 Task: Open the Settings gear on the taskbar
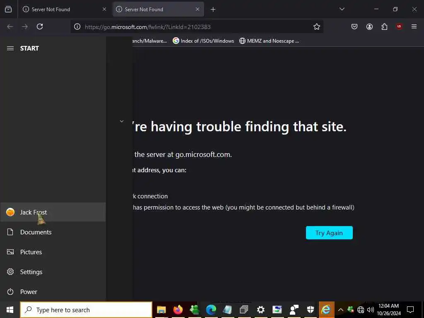click(x=260, y=310)
